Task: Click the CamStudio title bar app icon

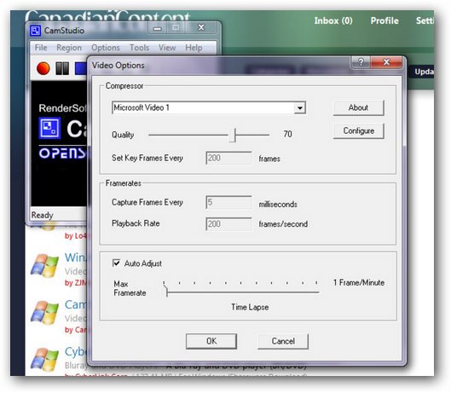Action: [x=35, y=31]
